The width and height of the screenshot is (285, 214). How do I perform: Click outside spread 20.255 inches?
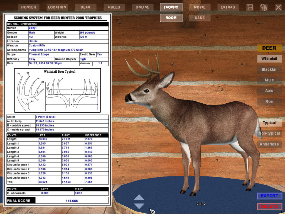(x=45, y=125)
